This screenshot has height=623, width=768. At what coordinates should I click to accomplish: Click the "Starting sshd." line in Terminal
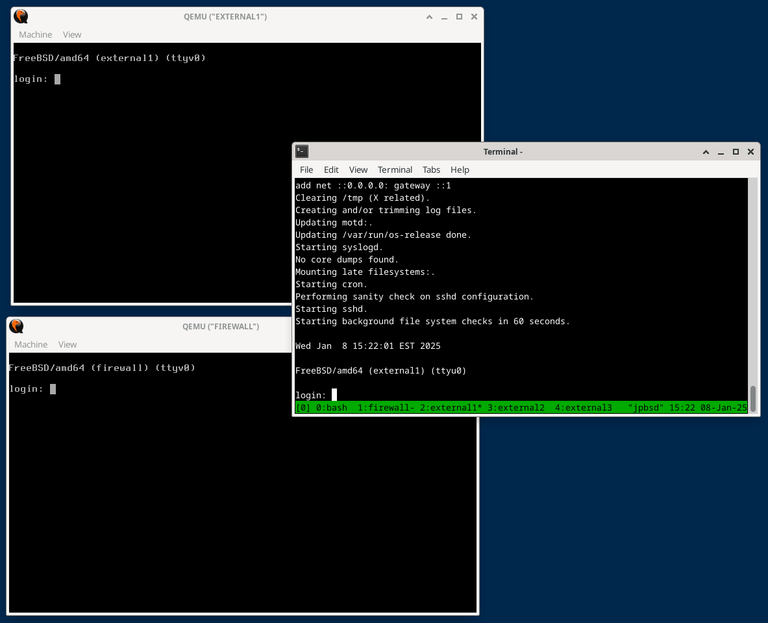pos(331,309)
